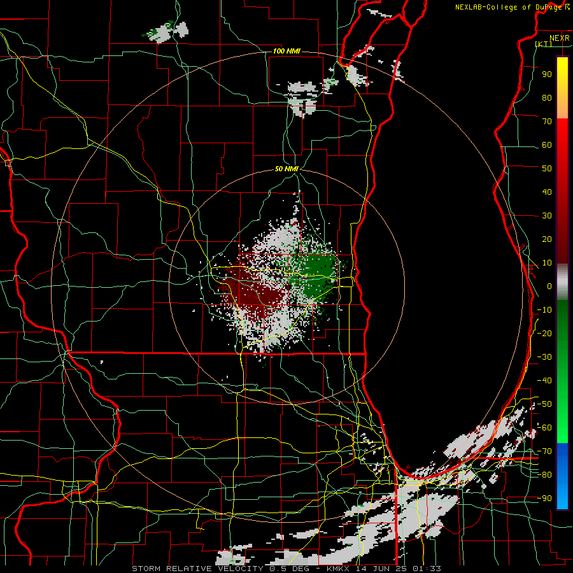
Task: Click the '-10' velocity scale label
Action: 544,309
